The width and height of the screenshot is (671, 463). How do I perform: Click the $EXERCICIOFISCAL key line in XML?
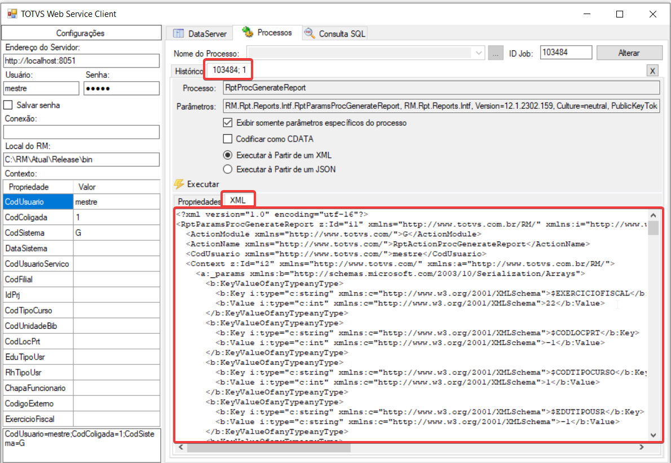coord(430,294)
